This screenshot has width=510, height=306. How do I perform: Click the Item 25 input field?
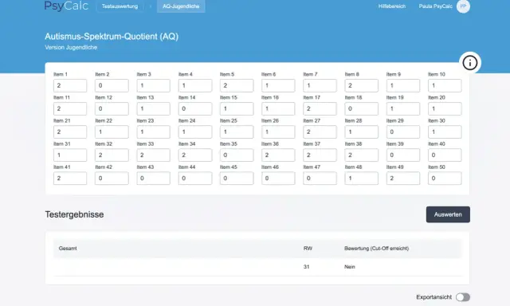237,132
